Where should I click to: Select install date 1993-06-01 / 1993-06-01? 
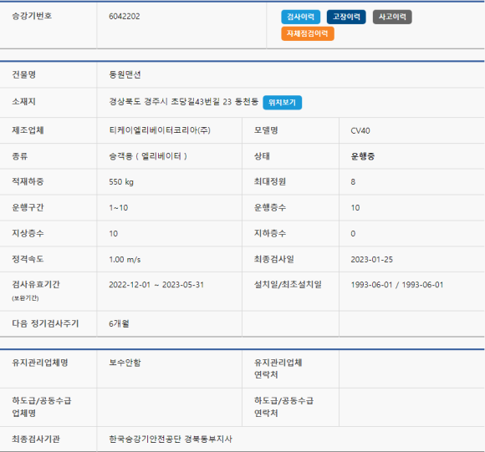coord(397,285)
